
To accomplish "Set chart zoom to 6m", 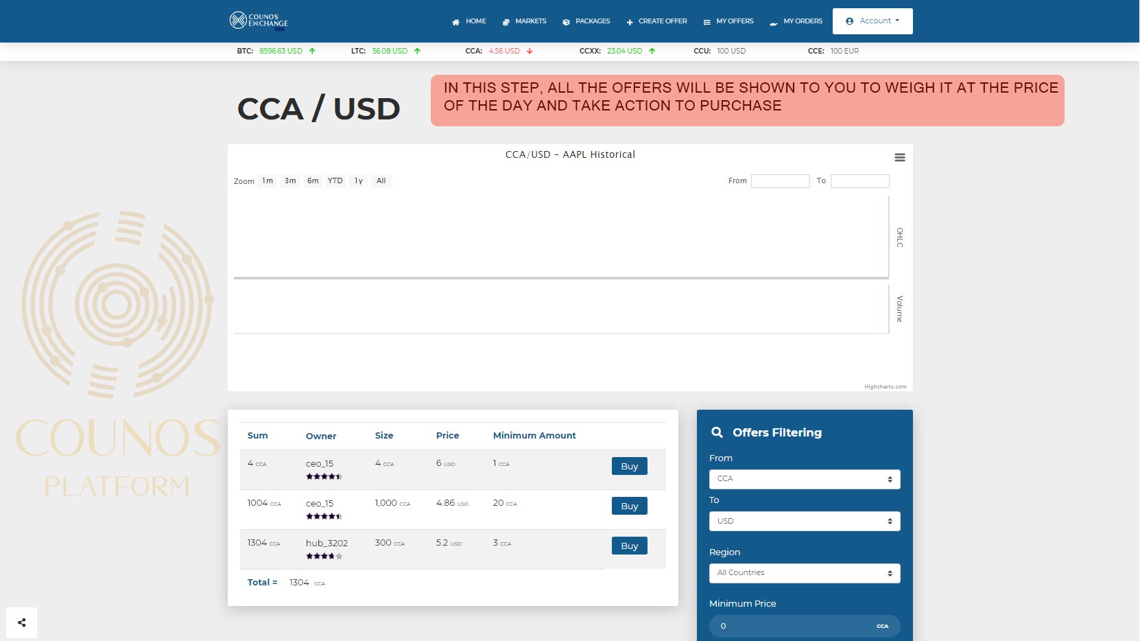I will coord(313,181).
